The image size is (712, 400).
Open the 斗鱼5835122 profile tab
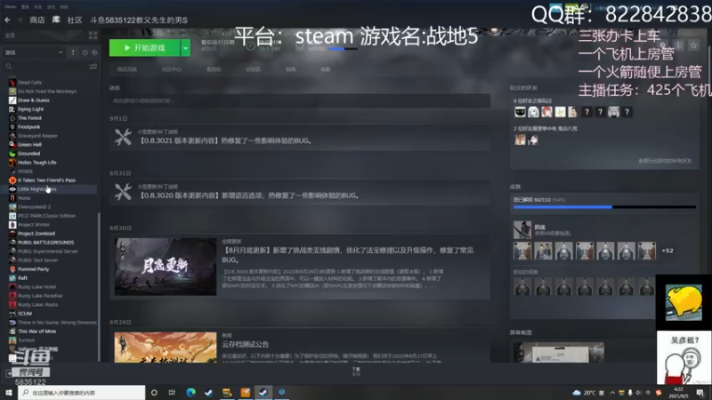pyautogui.click(x=139, y=20)
